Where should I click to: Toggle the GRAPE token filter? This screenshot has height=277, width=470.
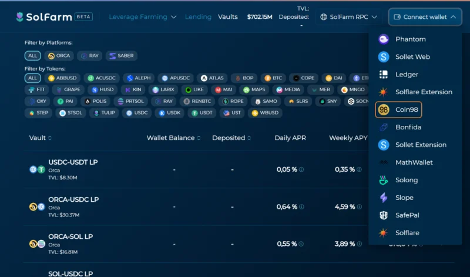68,89
